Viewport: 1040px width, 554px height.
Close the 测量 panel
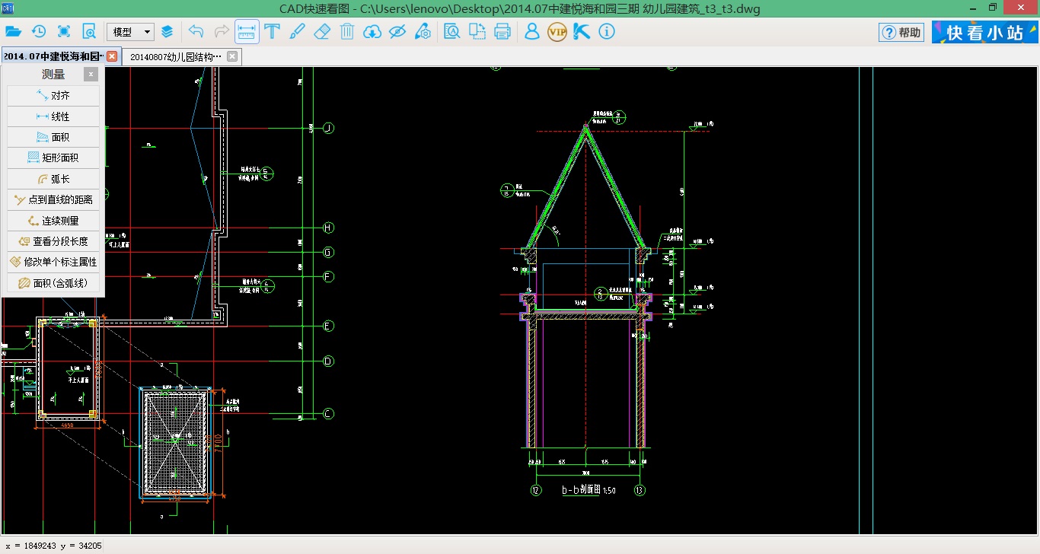pyautogui.click(x=91, y=75)
